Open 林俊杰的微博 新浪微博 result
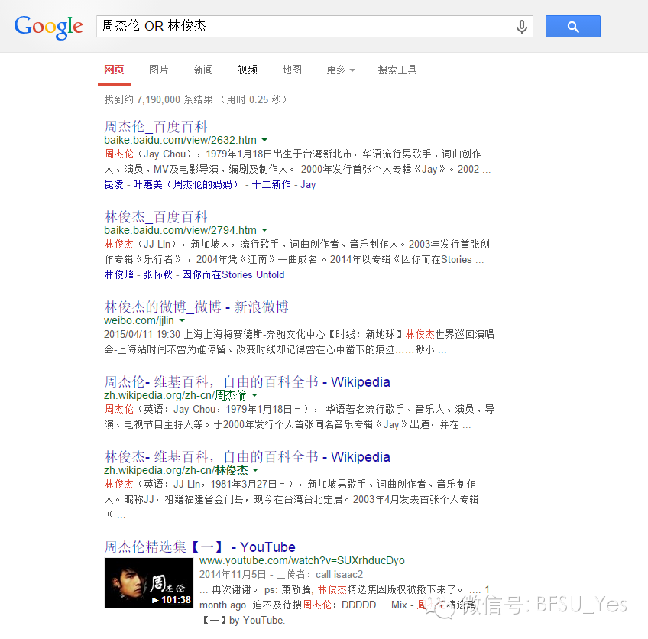The width and height of the screenshot is (648, 639). tap(196, 307)
